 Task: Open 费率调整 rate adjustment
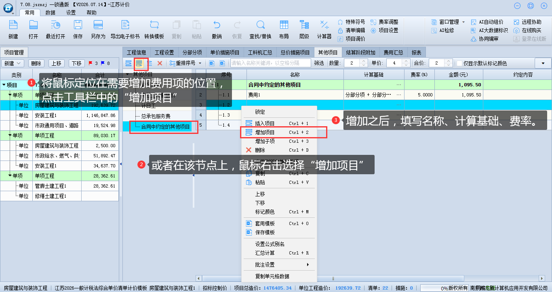click(384, 22)
